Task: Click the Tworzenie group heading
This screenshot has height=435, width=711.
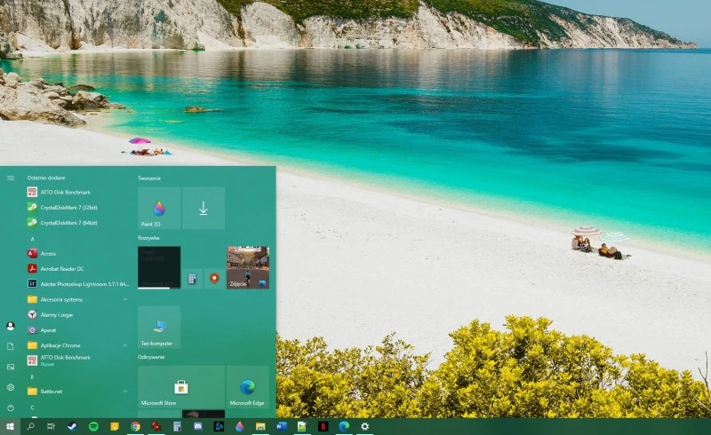Action: coord(149,178)
